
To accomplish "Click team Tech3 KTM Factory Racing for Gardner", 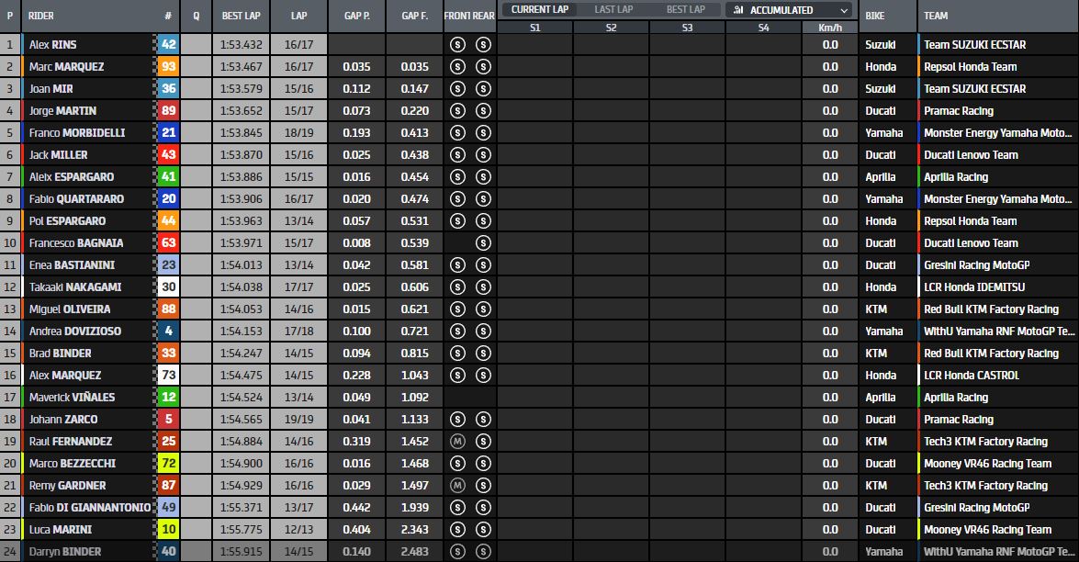I will (985, 485).
